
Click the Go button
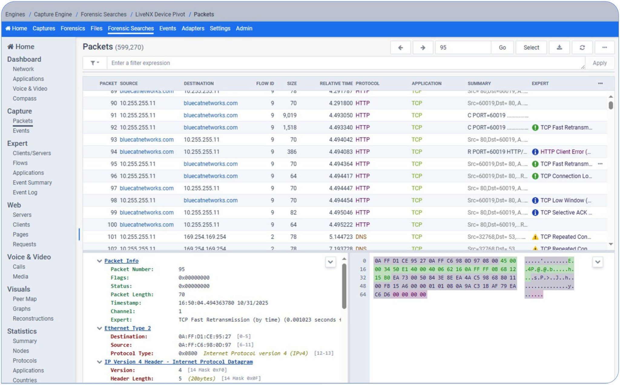[502, 47]
